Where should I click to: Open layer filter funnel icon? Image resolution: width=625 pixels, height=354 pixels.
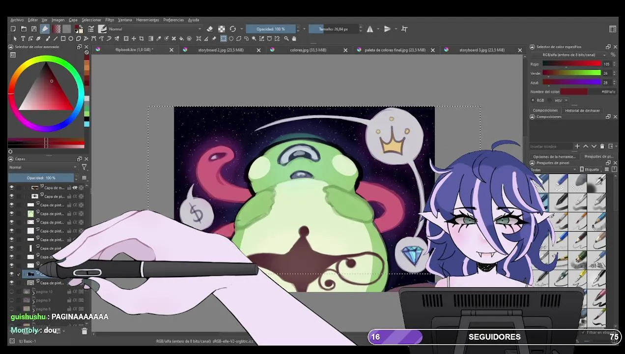[x=84, y=167]
